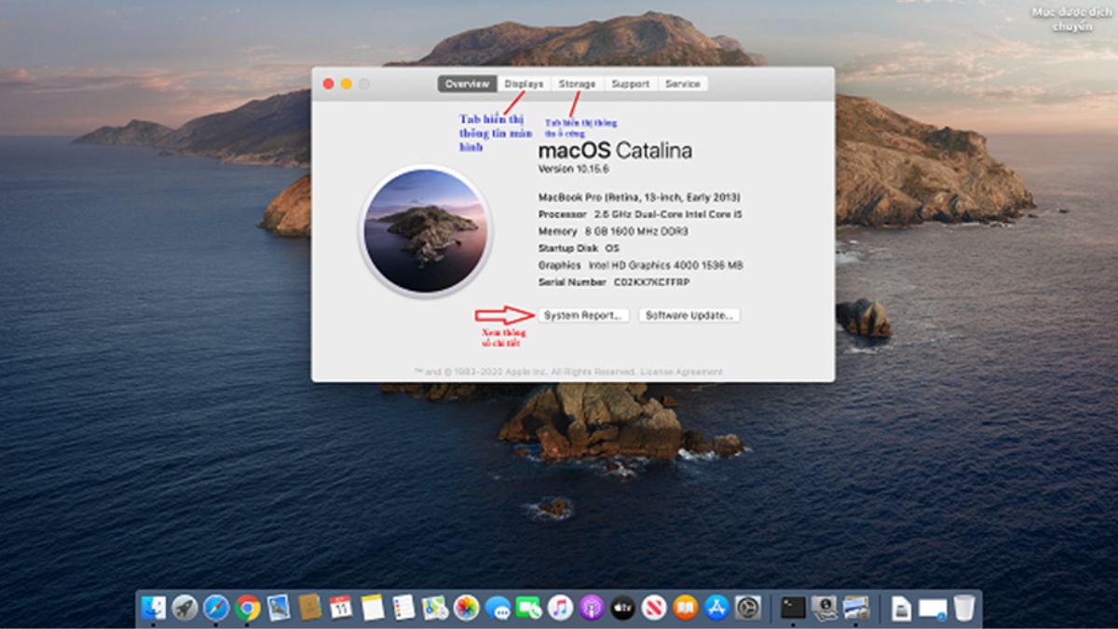The height and width of the screenshot is (629, 1118).
Task: Open FaceTime green icon in dock
Action: click(x=528, y=608)
